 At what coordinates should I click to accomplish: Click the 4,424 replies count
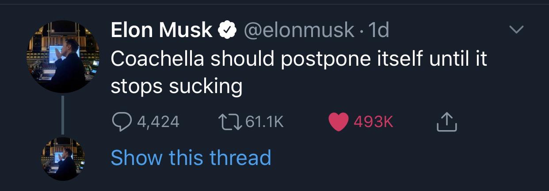pos(158,122)
